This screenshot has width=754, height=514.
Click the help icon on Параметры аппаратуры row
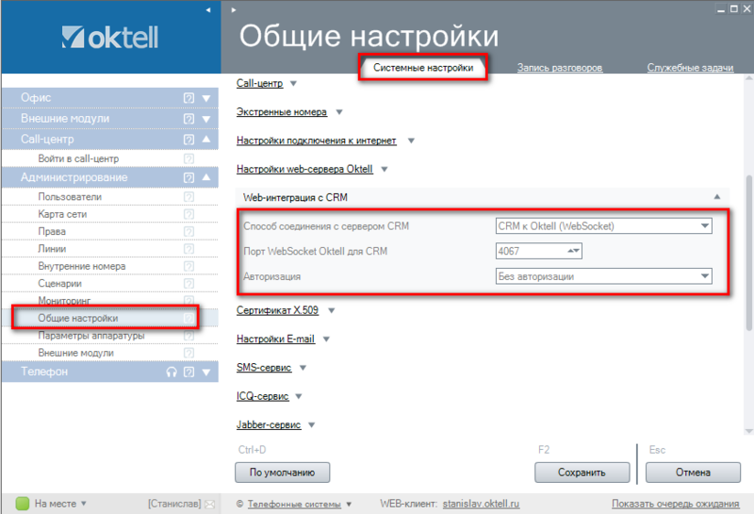(189, 336)
